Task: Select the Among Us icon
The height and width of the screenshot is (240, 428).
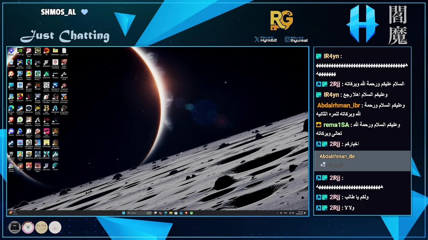Action: point(20,97)
